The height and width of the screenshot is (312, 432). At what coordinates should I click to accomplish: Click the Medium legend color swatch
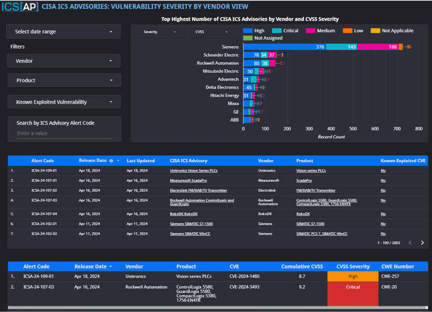311,31
